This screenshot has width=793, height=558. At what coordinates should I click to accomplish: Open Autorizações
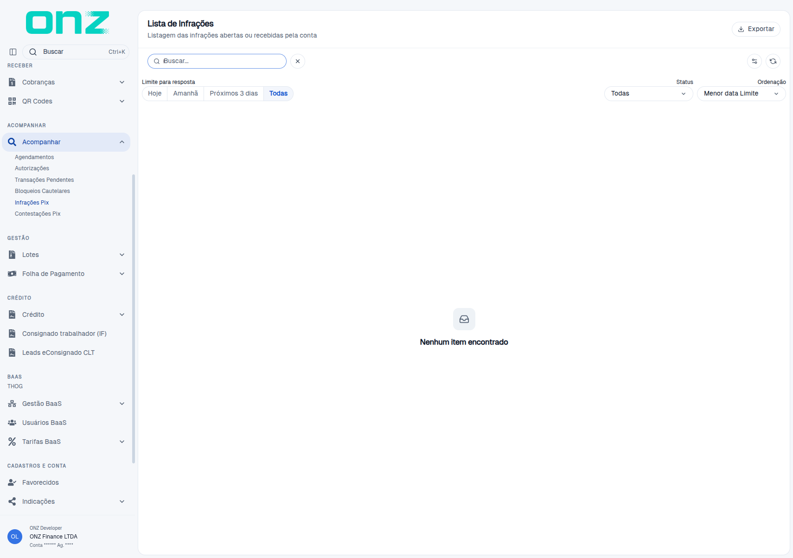click(32, 168)
